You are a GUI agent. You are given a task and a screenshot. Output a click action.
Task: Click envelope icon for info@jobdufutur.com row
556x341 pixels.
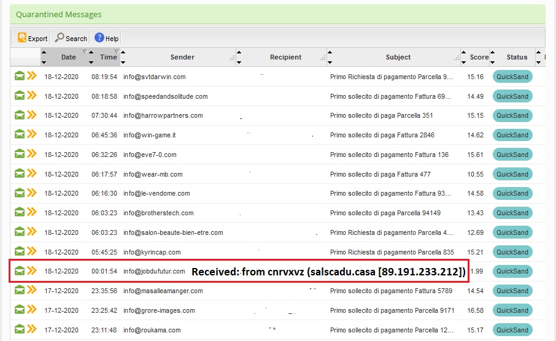pos(20,271)
